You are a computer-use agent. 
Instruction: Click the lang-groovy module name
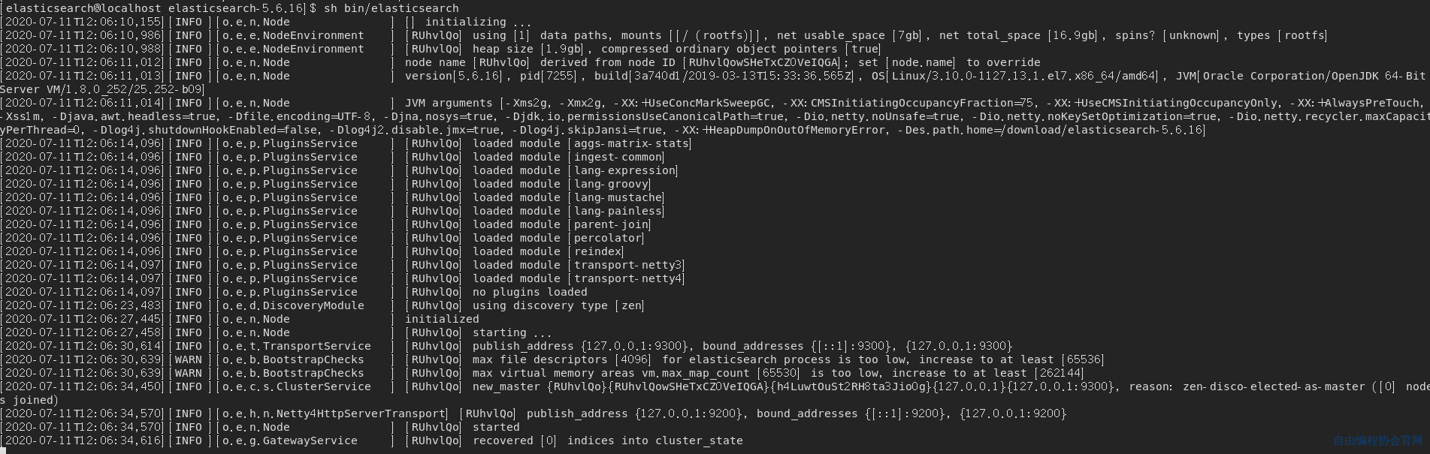611,184
